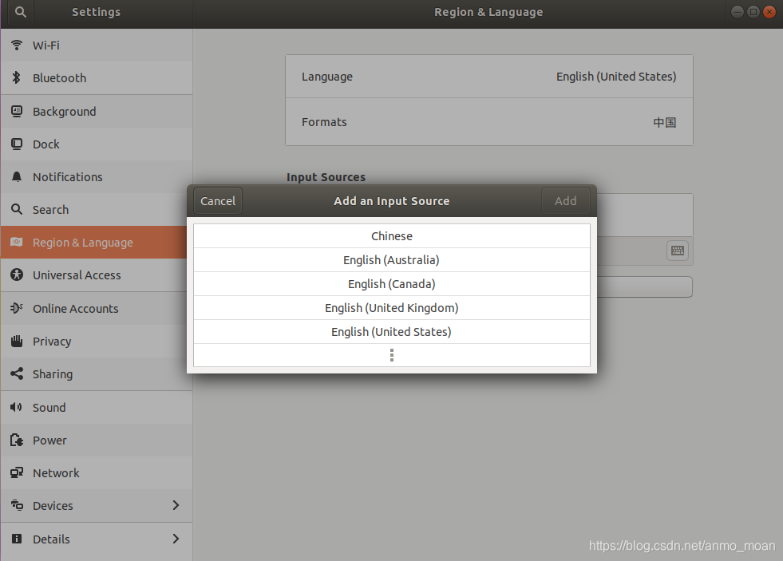
Task: Open Sound settings label
Action: click(49, 407)
